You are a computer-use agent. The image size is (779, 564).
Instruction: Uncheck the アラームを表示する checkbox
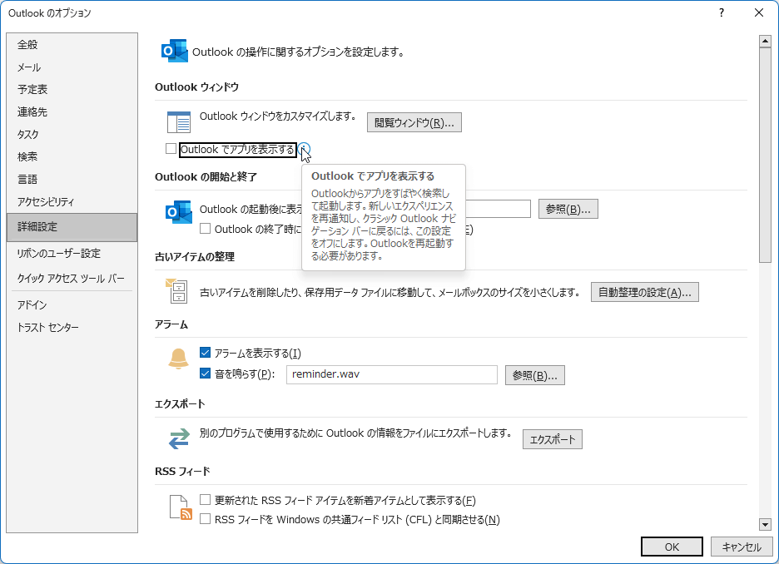(x=206, y=353)
